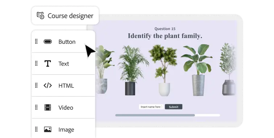This screenshot has height=138, width=274.
Task: Click the Course designer icon
Action: tap(40, 16)
